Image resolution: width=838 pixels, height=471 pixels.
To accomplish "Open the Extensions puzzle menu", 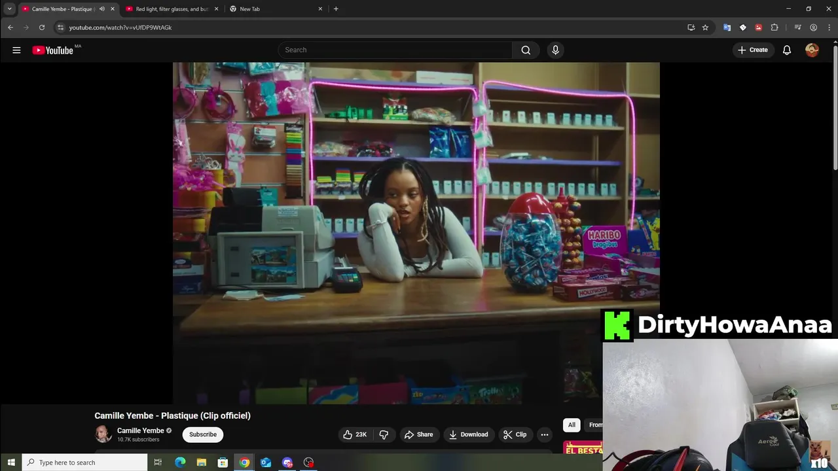I will coord(774,27).
